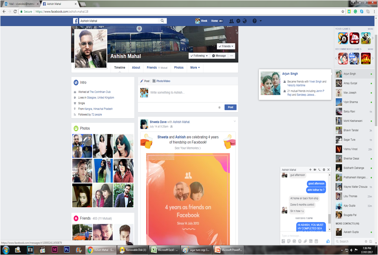Click the chat scrollbar down arrow
Image resolution: width=378 pixels, height=255 pixels.
tap(330, 229)
